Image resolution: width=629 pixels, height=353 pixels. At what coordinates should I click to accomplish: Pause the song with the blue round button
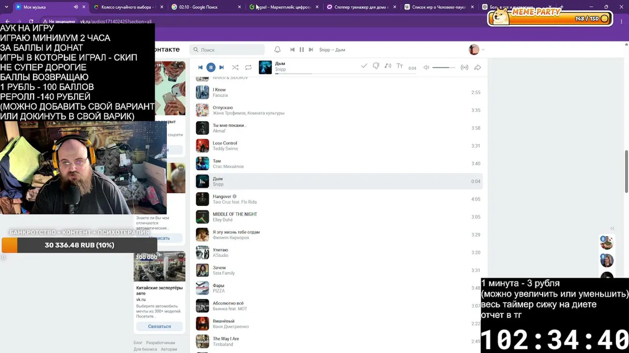point(211,67)
